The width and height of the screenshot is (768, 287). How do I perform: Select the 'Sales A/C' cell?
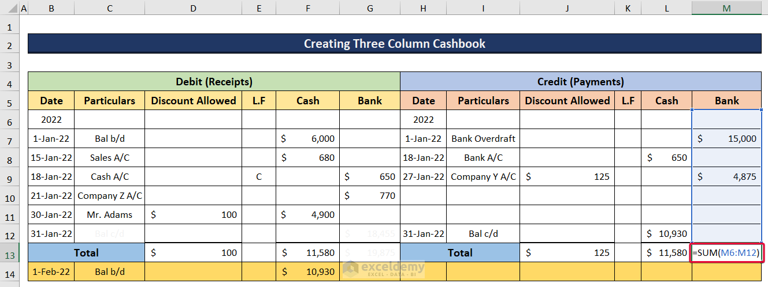pos(109,157)
